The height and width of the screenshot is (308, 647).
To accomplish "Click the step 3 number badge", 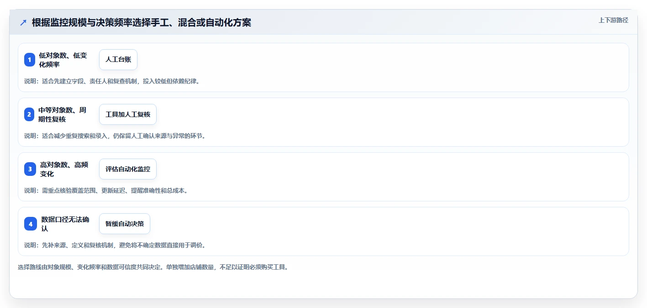I will pos(30,169).
